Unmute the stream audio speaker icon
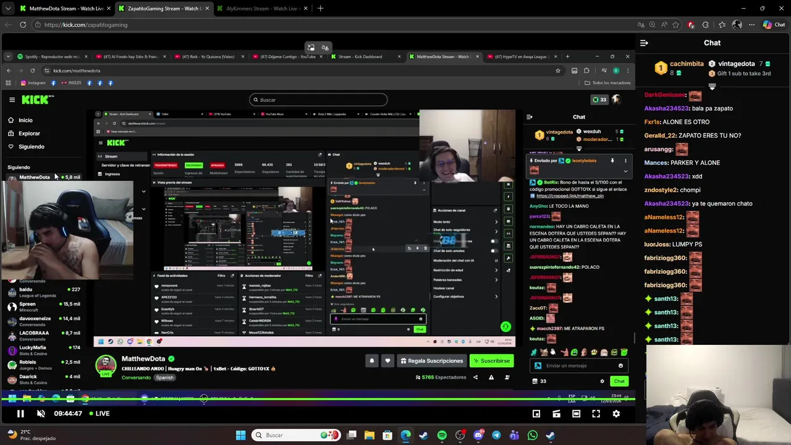The height and width of the screenshot is (445, 791). 41,413
